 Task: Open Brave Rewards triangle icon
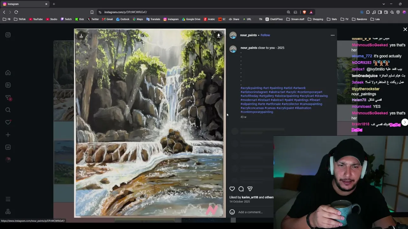point(311,12)
